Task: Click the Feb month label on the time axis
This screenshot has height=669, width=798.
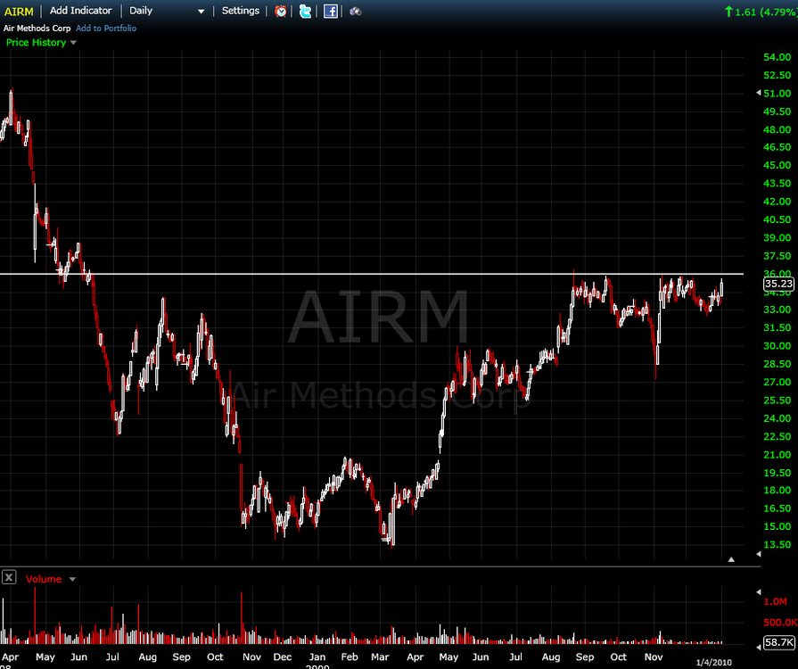Action: pyautogui.click(x=350, y=657)
